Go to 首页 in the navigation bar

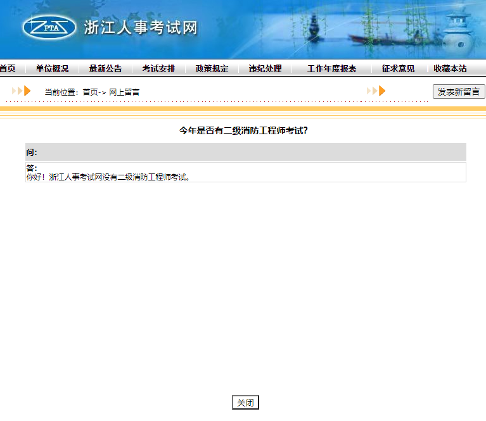(7, 68)
